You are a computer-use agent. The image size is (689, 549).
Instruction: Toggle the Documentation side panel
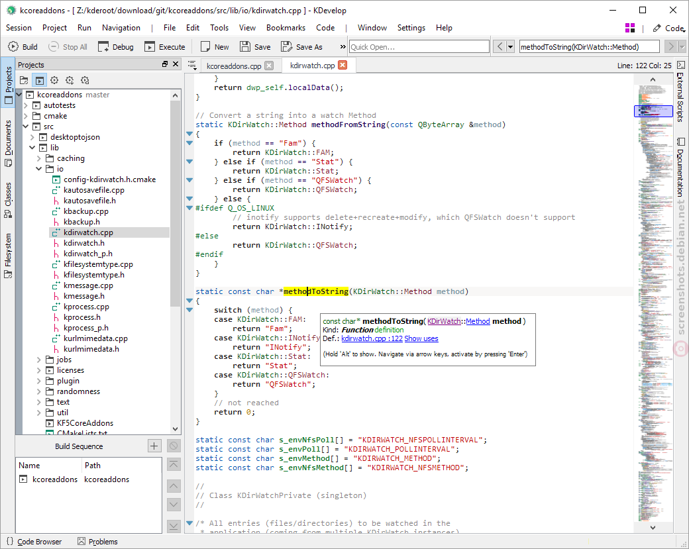coord(680,168)
